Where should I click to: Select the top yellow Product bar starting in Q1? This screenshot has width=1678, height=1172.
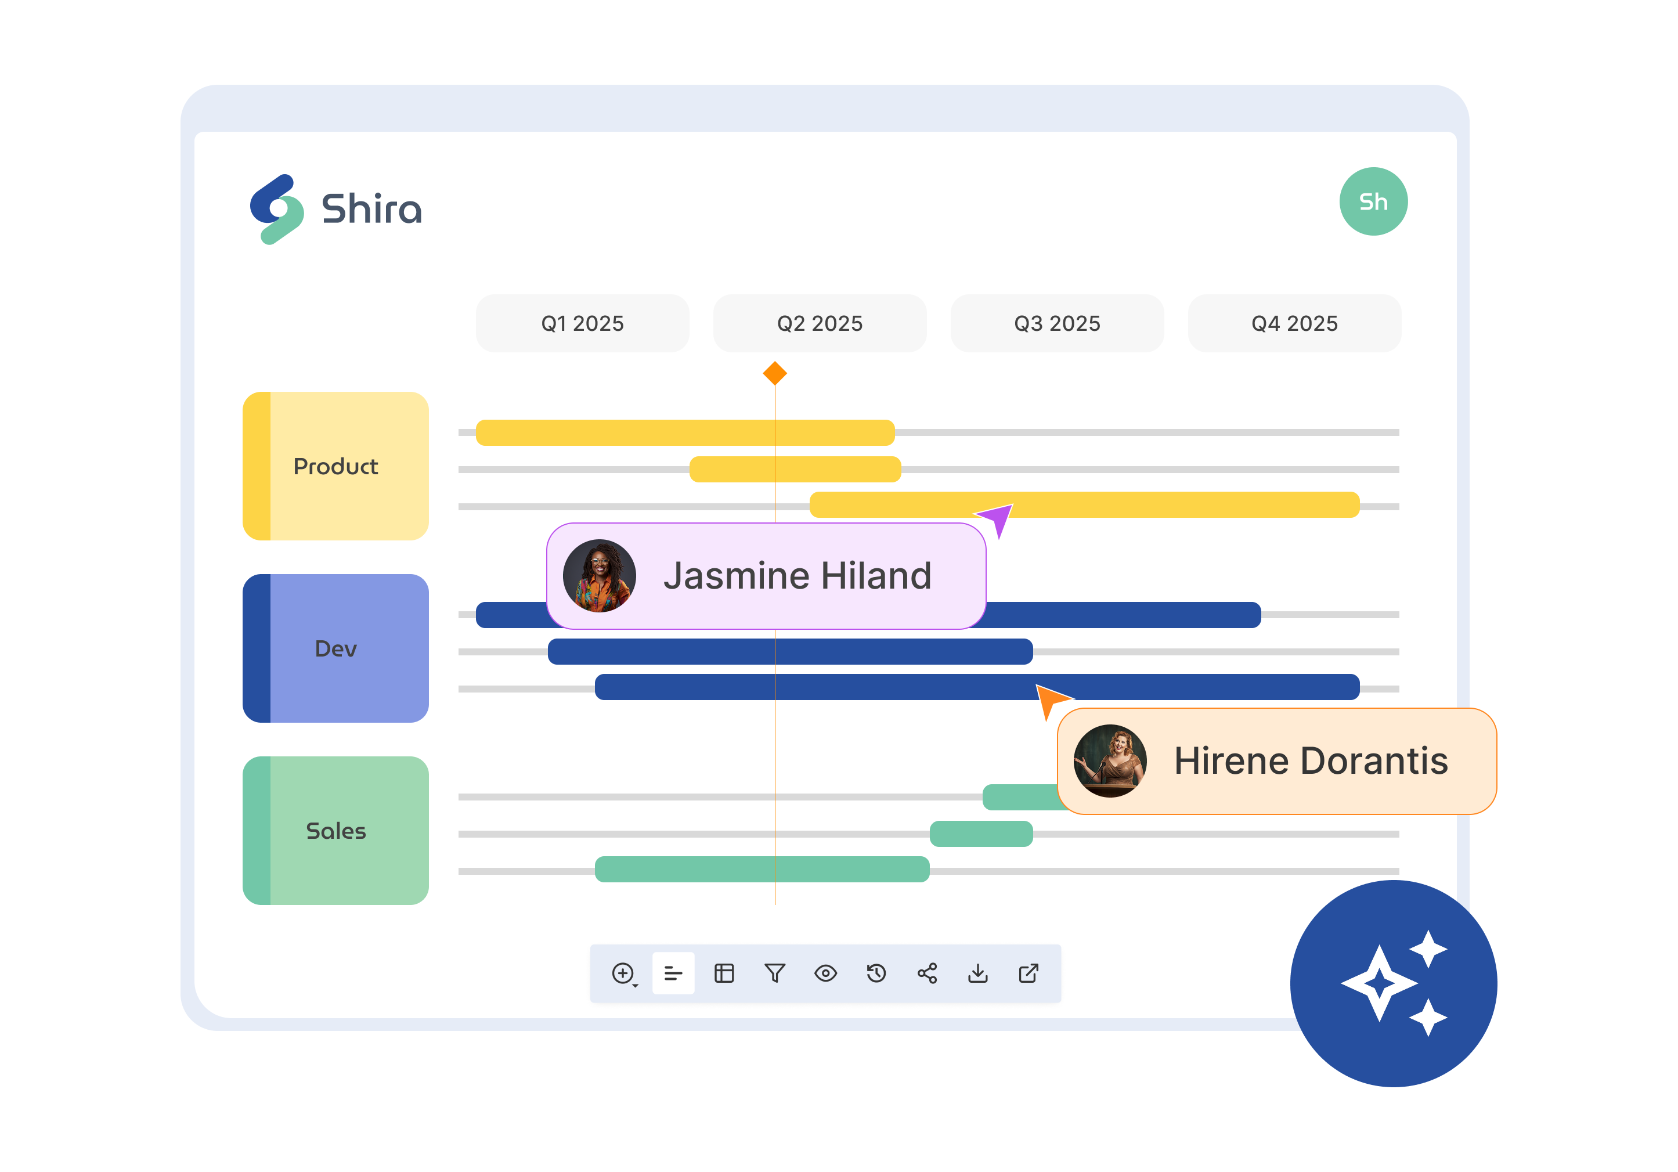(x=685, y=433)
